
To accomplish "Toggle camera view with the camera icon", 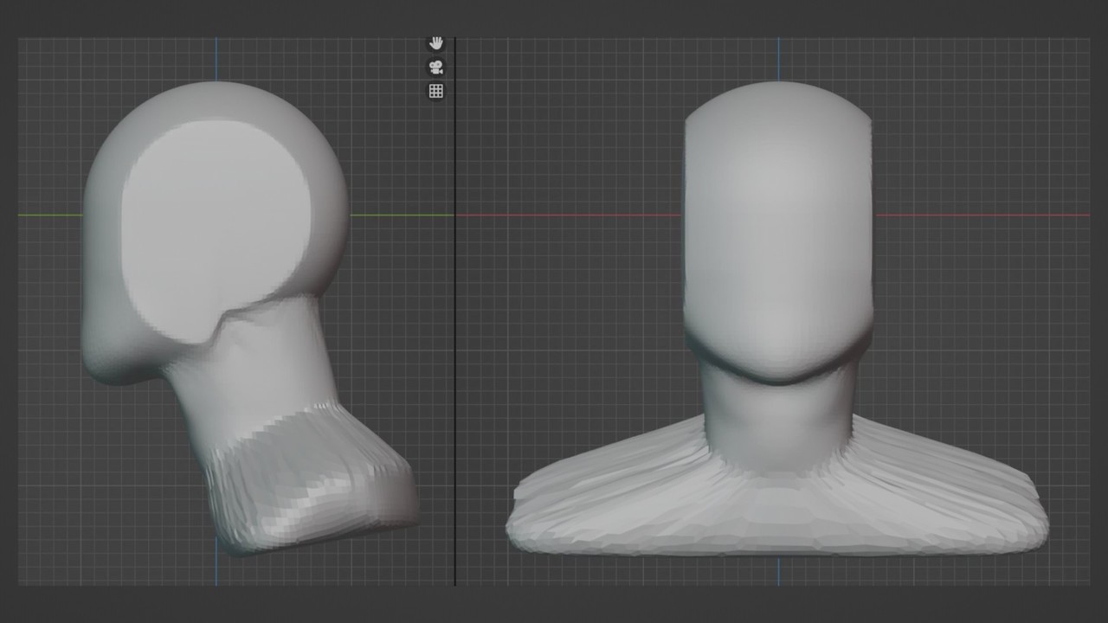I will pyautogui.click(x=436, y=67).
